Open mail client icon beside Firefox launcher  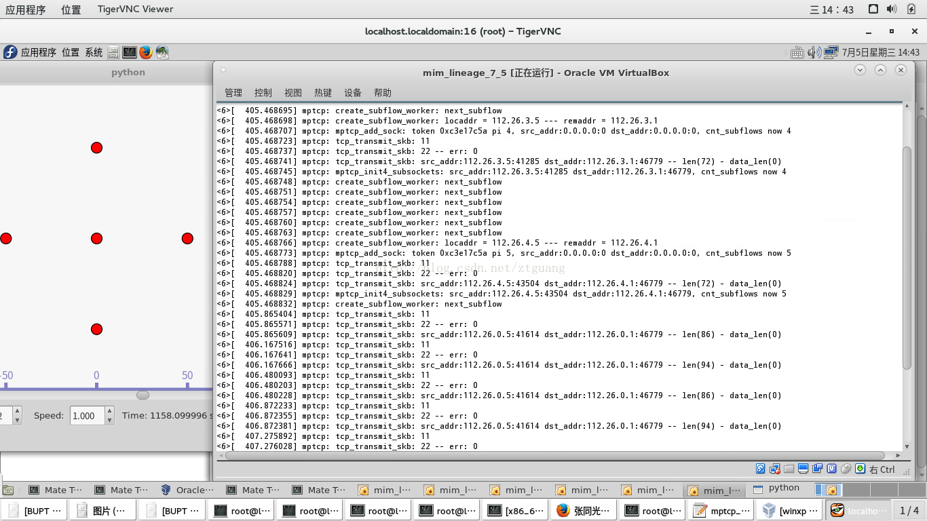162,52
